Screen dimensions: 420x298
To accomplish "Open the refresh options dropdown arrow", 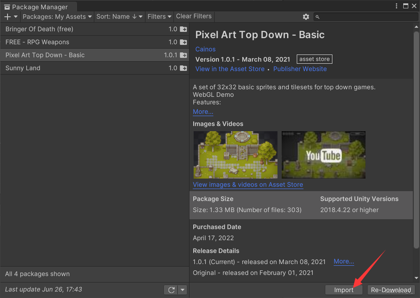I will click(x=183, y=290).
